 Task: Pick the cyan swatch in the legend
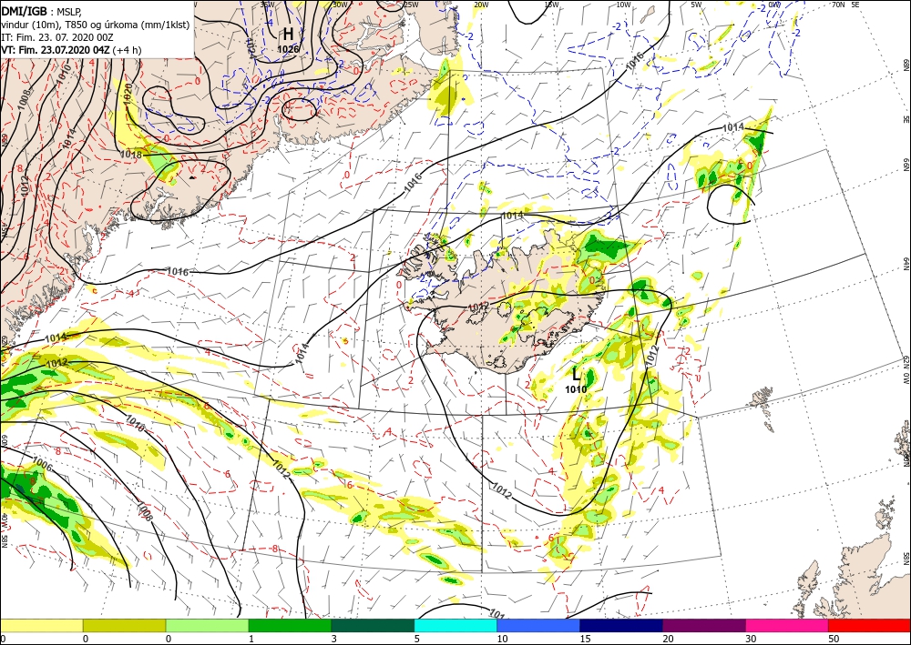tap(455, 625)
